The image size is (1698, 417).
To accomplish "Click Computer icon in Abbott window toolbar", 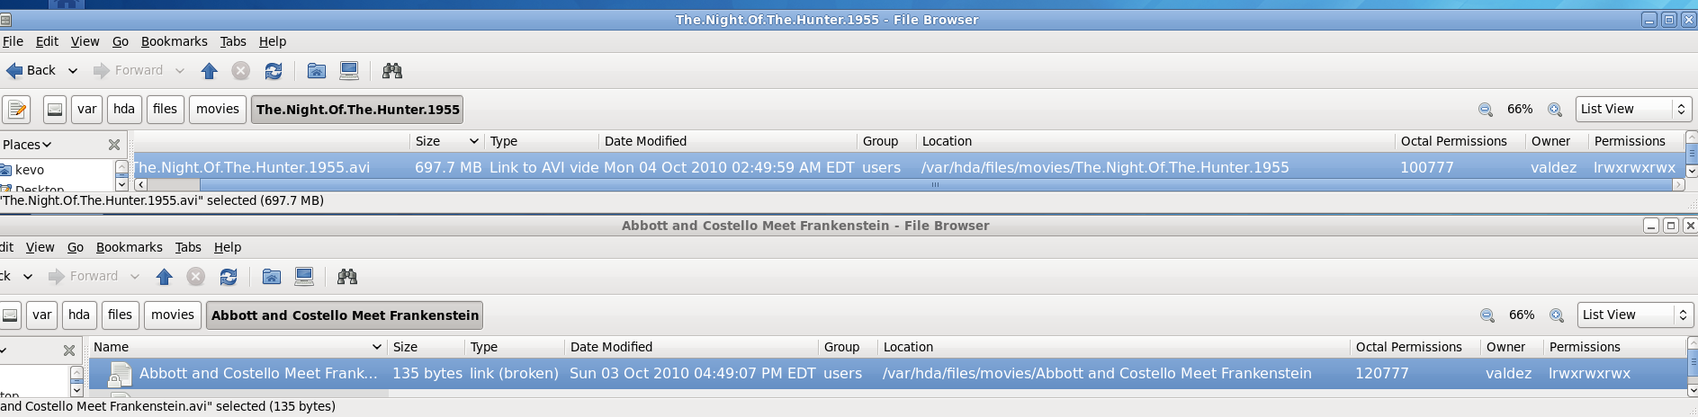I will coord(304,276).
